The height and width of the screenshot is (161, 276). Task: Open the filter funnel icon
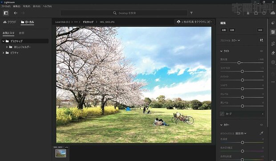coord(191,13)
